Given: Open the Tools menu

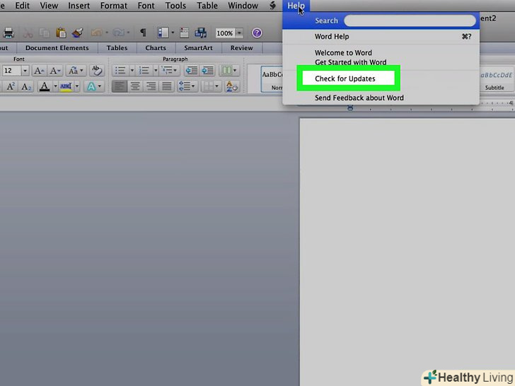Looking at the screenshot, I should [175, 6].
